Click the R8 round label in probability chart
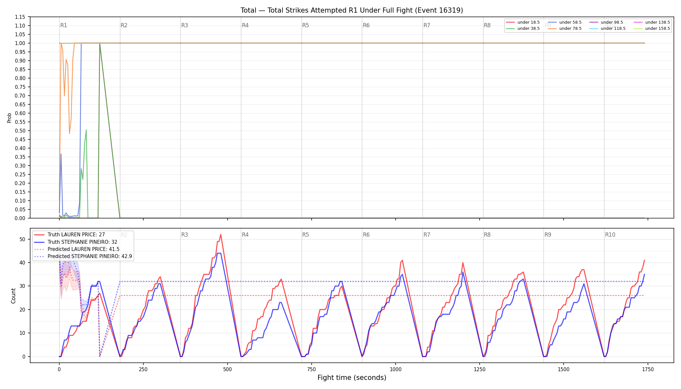This screenshot has height=389, width=681. coord(487,25)
